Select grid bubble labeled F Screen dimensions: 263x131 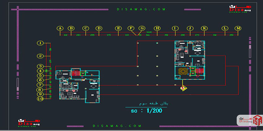[x=131, y=28]
